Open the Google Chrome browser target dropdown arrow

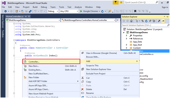(99, 11)
